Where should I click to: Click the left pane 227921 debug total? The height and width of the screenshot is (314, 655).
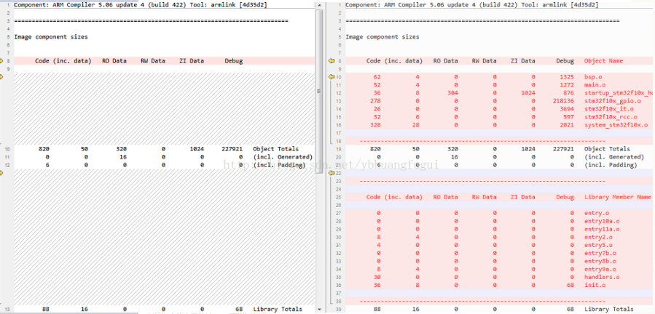pos(232,149)
